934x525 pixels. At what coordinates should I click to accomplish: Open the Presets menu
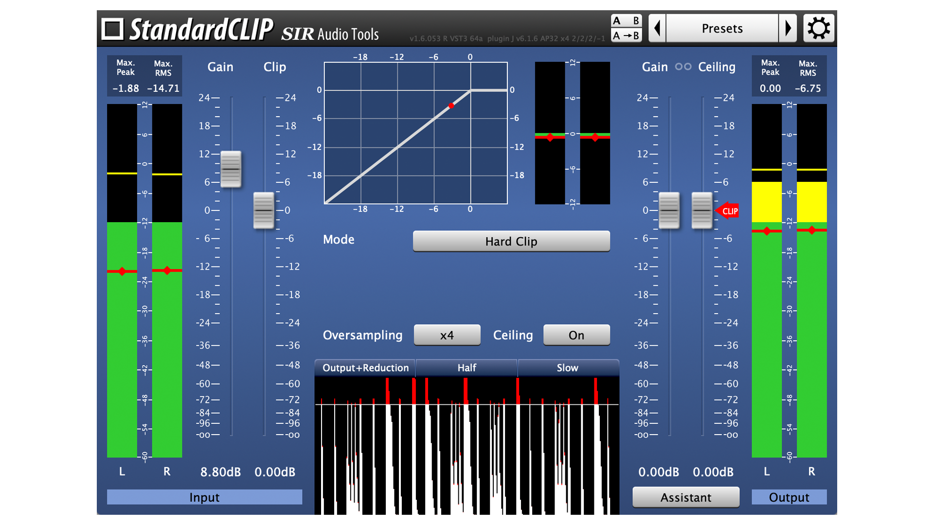[722, 28]
